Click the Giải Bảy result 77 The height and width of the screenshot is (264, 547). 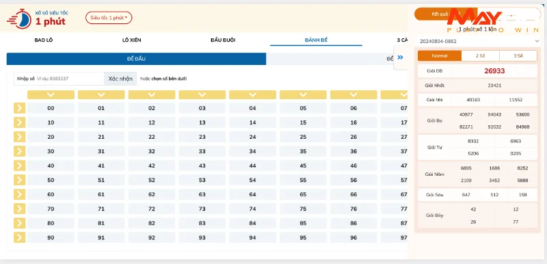[516, 222]
